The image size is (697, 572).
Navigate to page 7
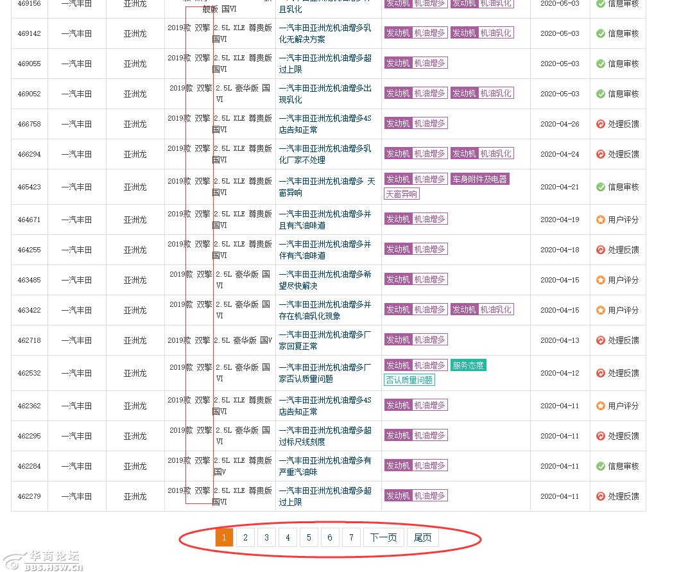coord(352,538)
